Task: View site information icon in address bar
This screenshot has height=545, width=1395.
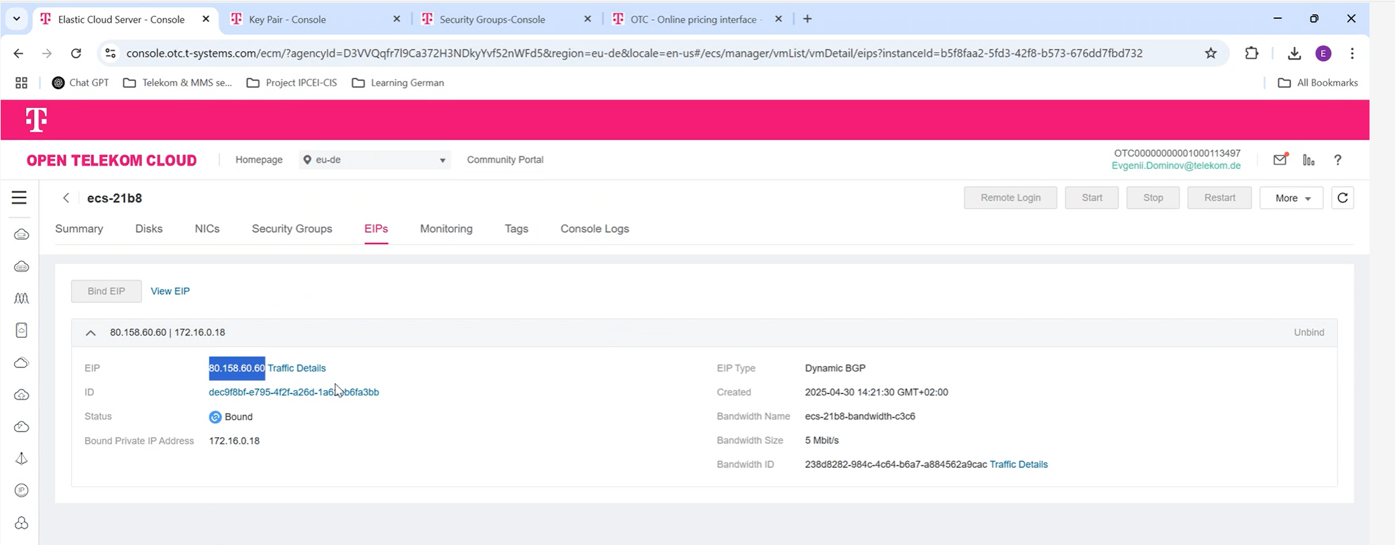Action: 111,54
